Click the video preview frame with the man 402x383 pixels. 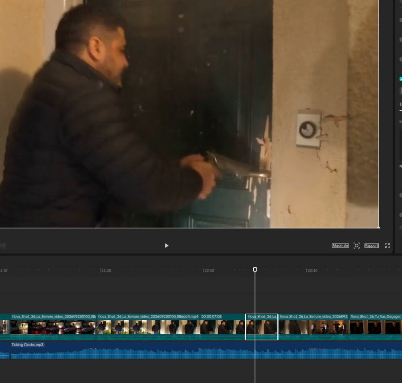(x=189, y=114)
